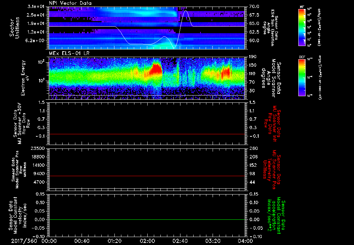Click the 00:40 time tick label
Screen dimensions: 354x245
point(82,241)
